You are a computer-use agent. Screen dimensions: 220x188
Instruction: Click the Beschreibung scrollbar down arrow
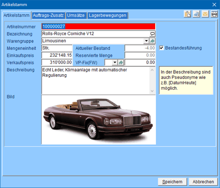(x=152, y=91)
